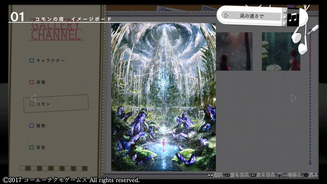Click the title コモンの塔 イメージボード
The height and width of the screenshot is (184, 327).
(74, 19)
